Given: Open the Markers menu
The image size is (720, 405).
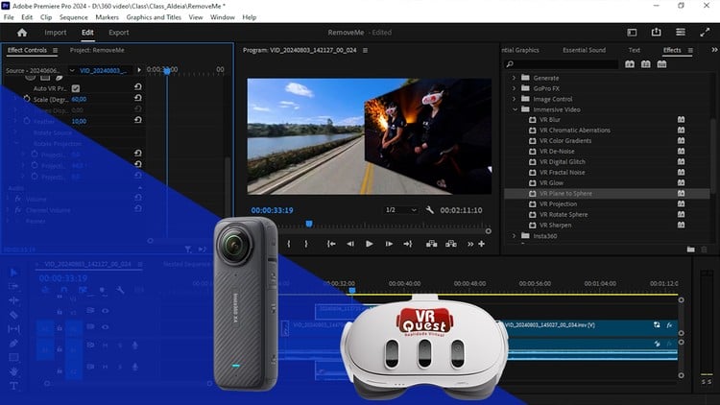Looking at the screenshot, I should click(x=107, y=17).
